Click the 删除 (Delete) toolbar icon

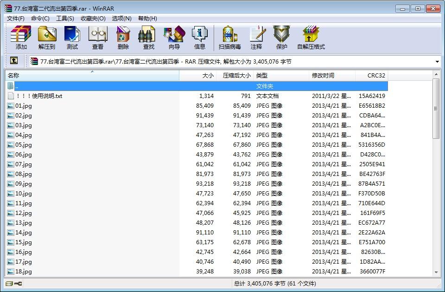tap(123, 37)
